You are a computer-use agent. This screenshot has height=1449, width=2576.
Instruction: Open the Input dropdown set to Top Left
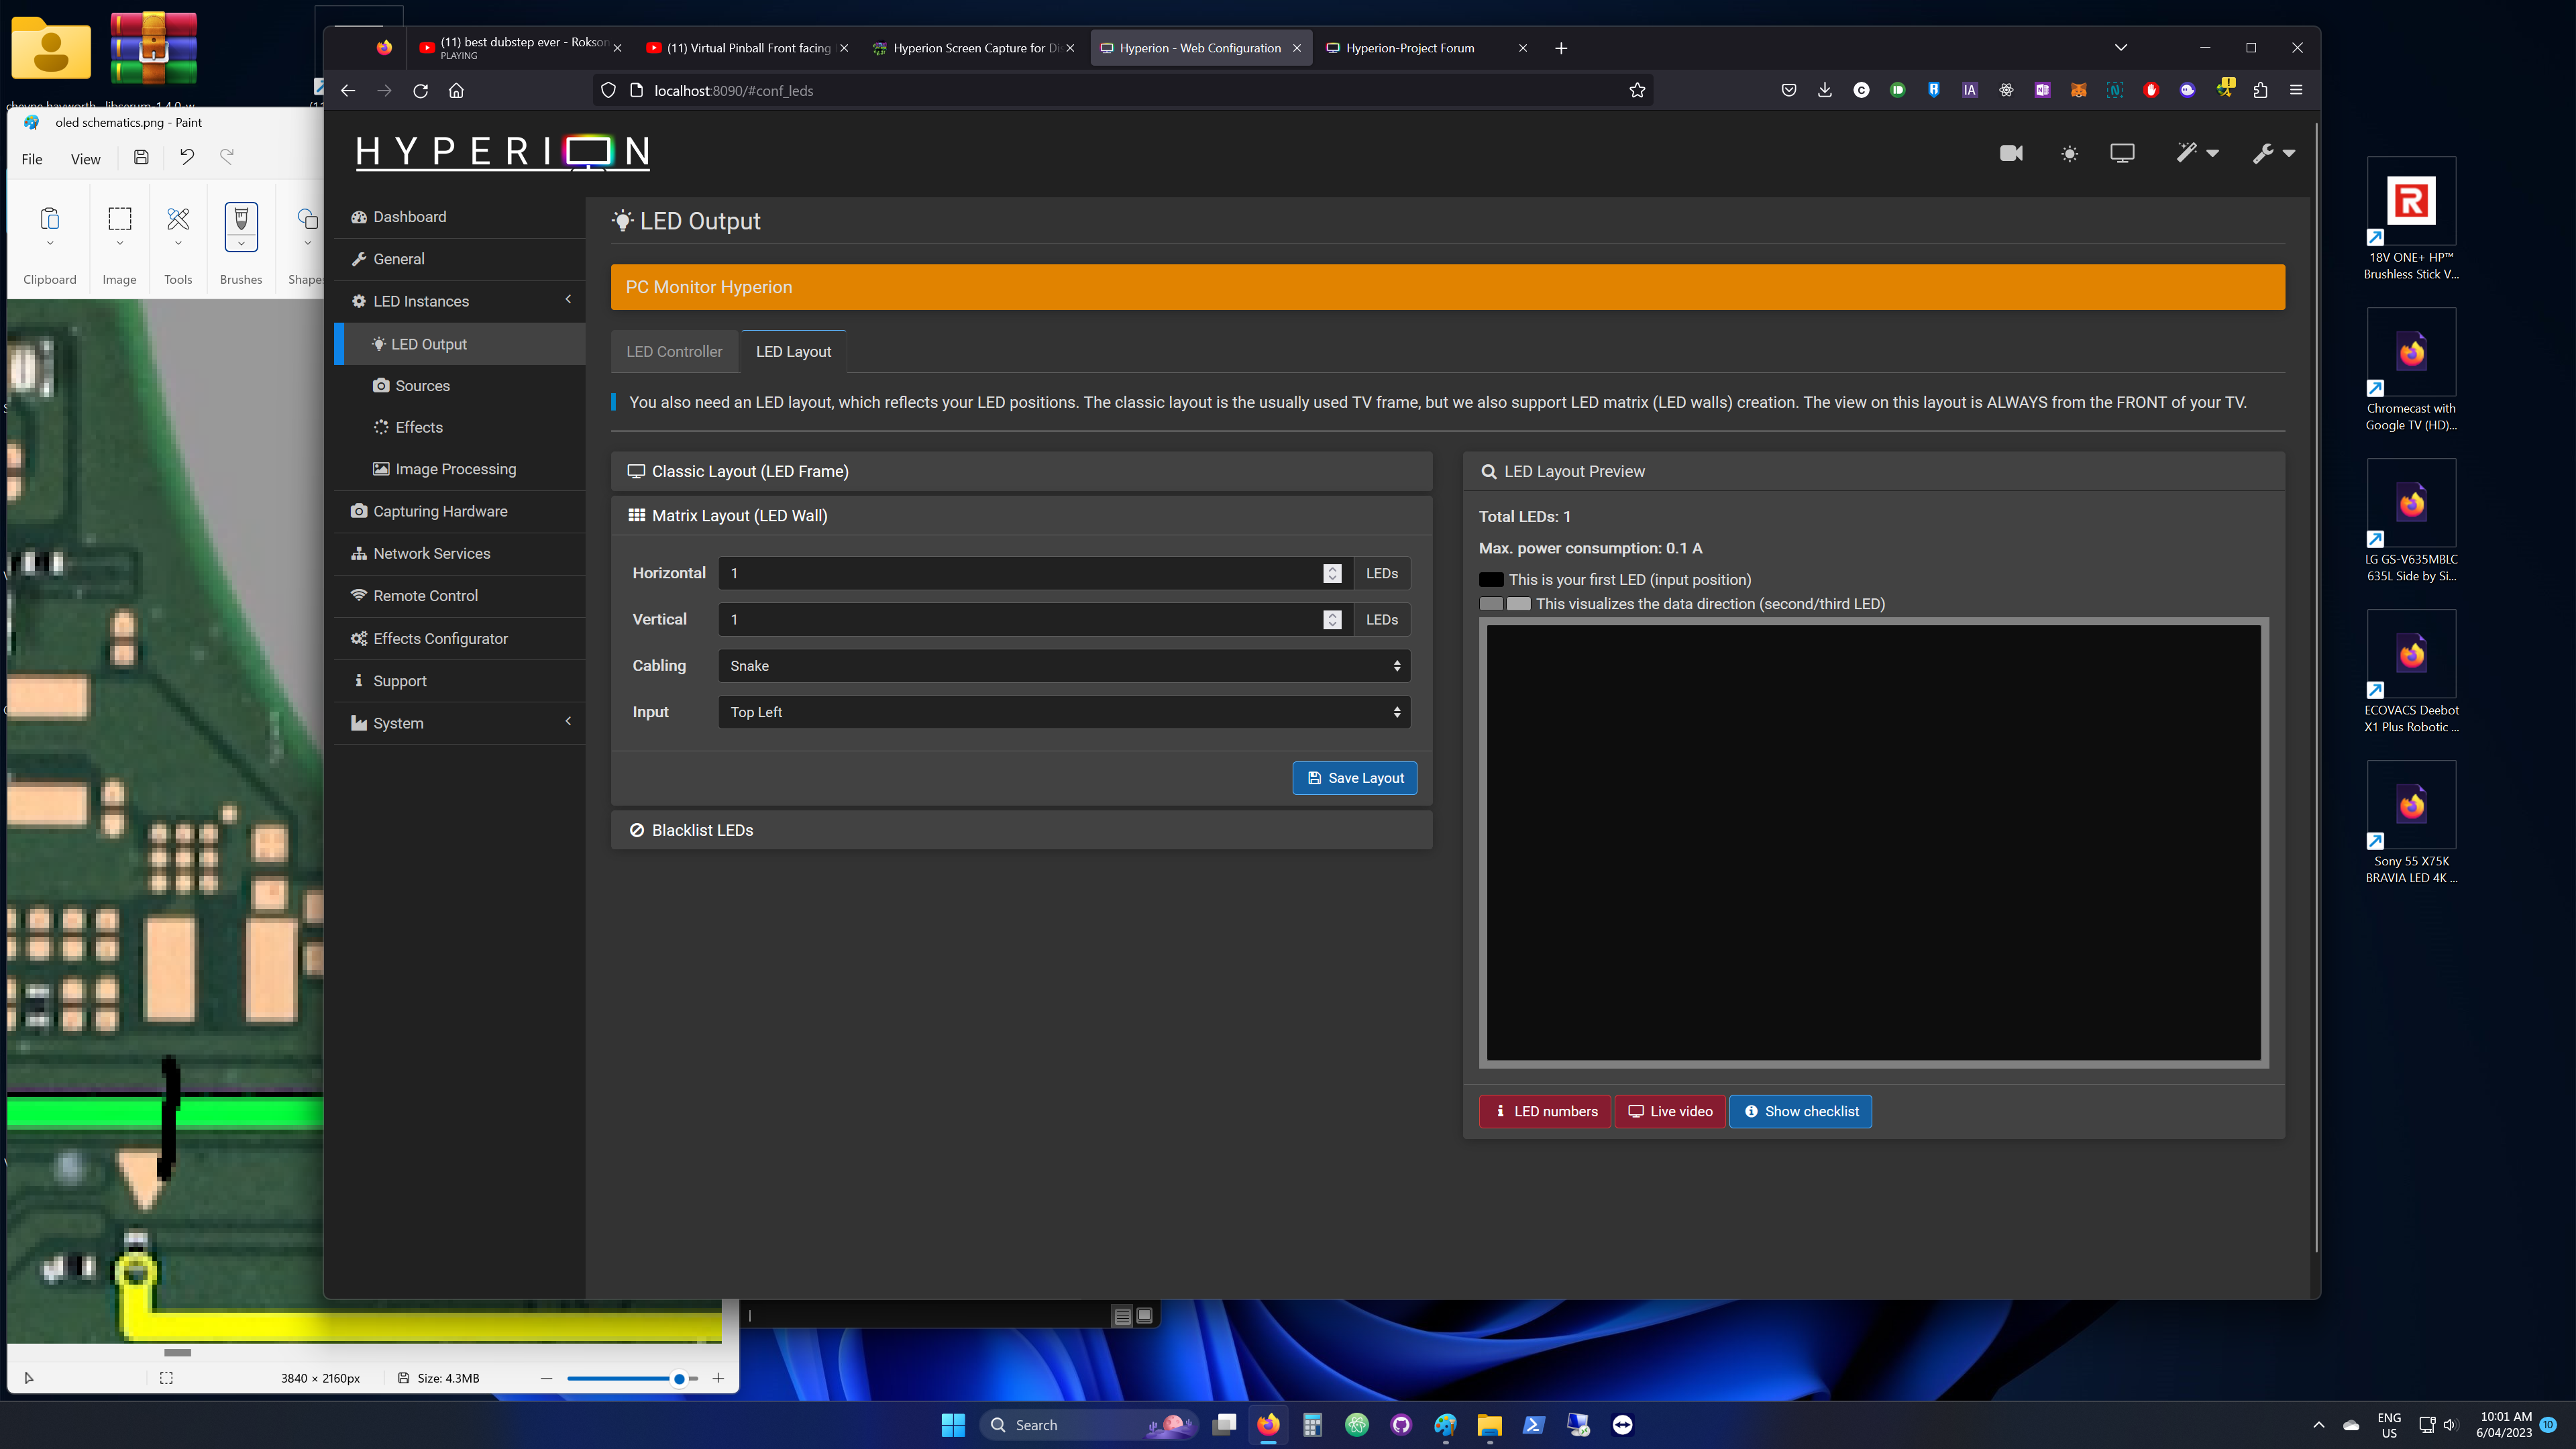(x=1064, y=712)
